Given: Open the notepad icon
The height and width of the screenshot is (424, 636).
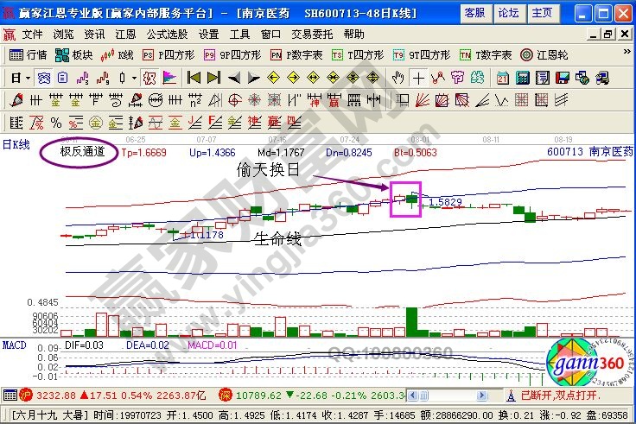Looking at the screenshot, I should coord(543,78).
